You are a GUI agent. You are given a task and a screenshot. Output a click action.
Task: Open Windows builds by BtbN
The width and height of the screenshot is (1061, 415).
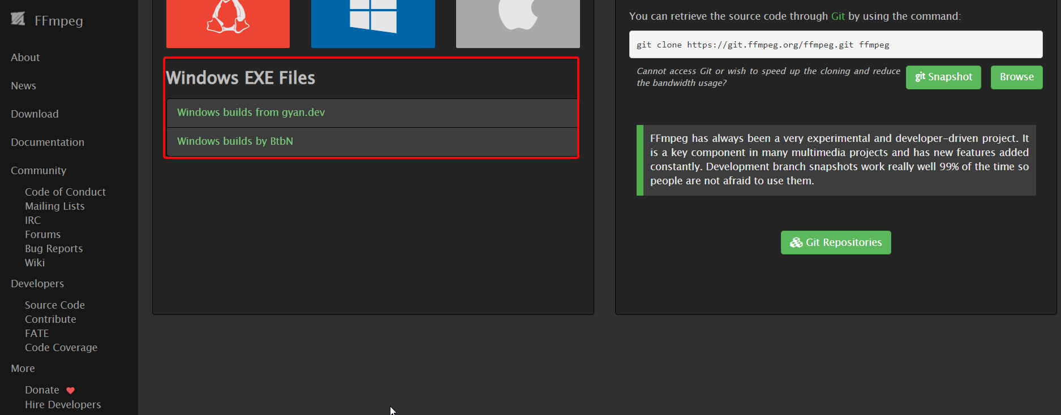point(235,141)
